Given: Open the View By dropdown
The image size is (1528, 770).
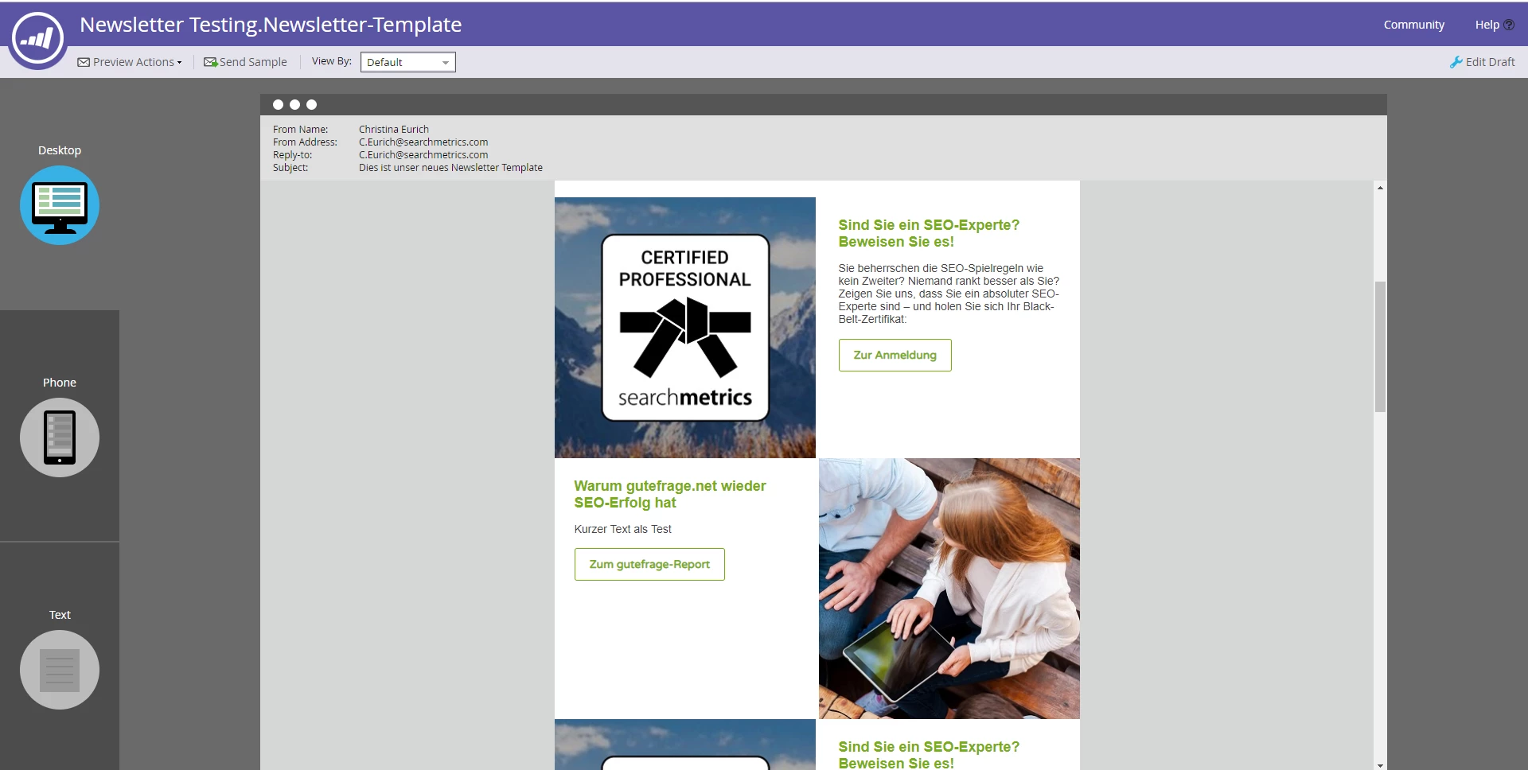Looking at the screenshot, I should (408, 62).
